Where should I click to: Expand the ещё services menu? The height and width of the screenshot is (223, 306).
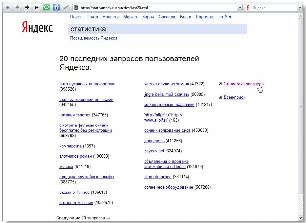pos(225,17)
